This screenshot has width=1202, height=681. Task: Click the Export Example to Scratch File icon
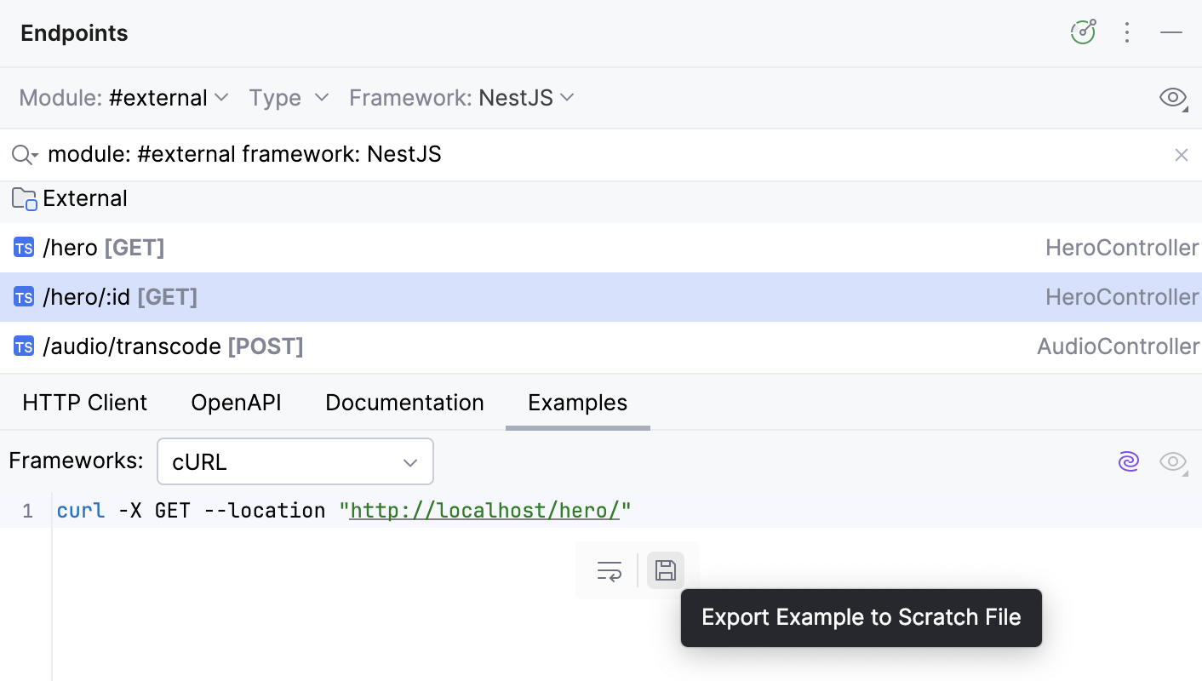pos(666,570)
